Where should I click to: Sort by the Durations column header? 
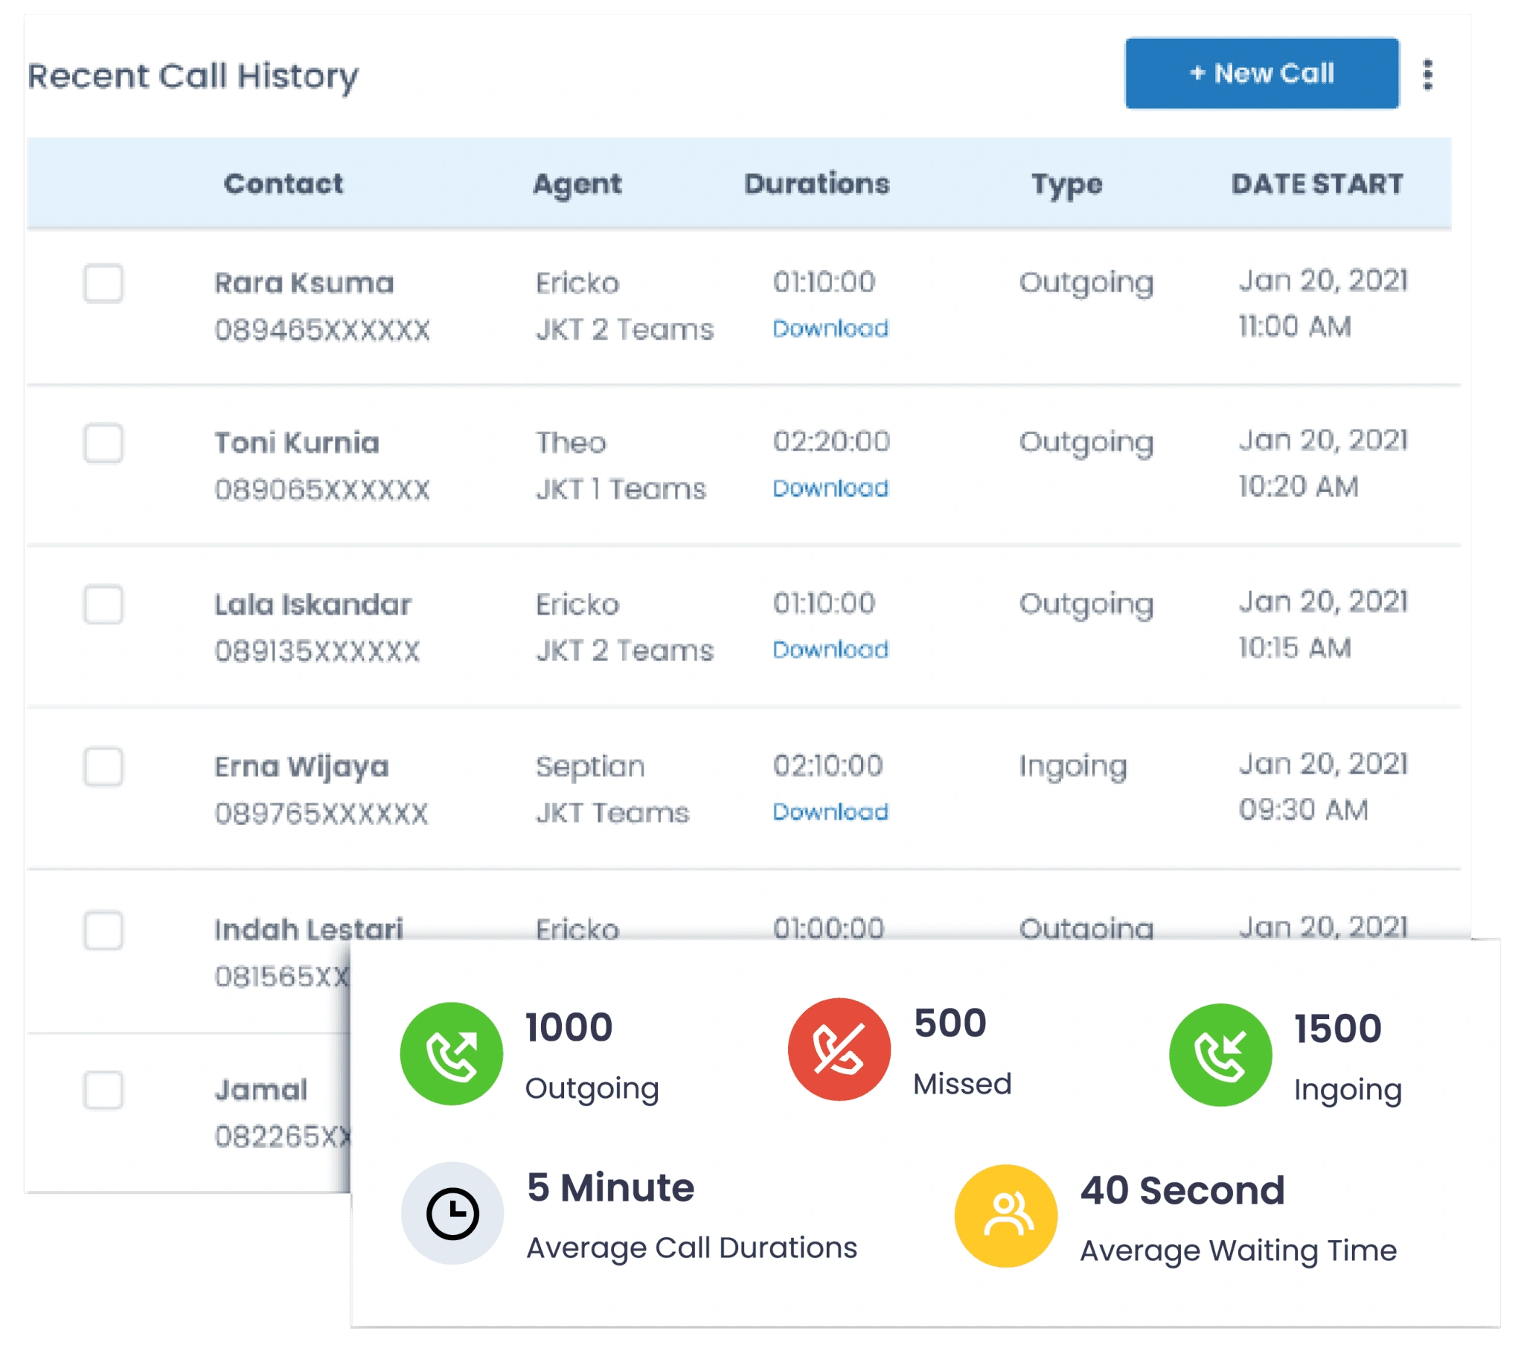[816, 184]
